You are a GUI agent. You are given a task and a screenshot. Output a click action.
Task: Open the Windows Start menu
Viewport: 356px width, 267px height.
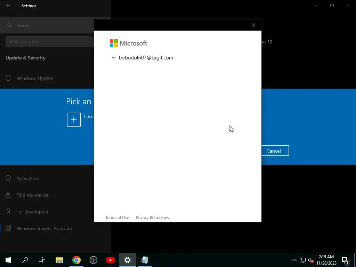point(8,260)
